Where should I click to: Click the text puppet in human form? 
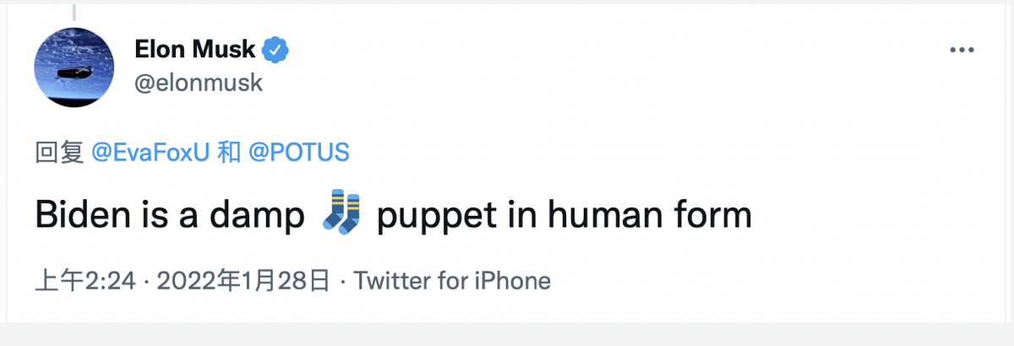(564, 216)
